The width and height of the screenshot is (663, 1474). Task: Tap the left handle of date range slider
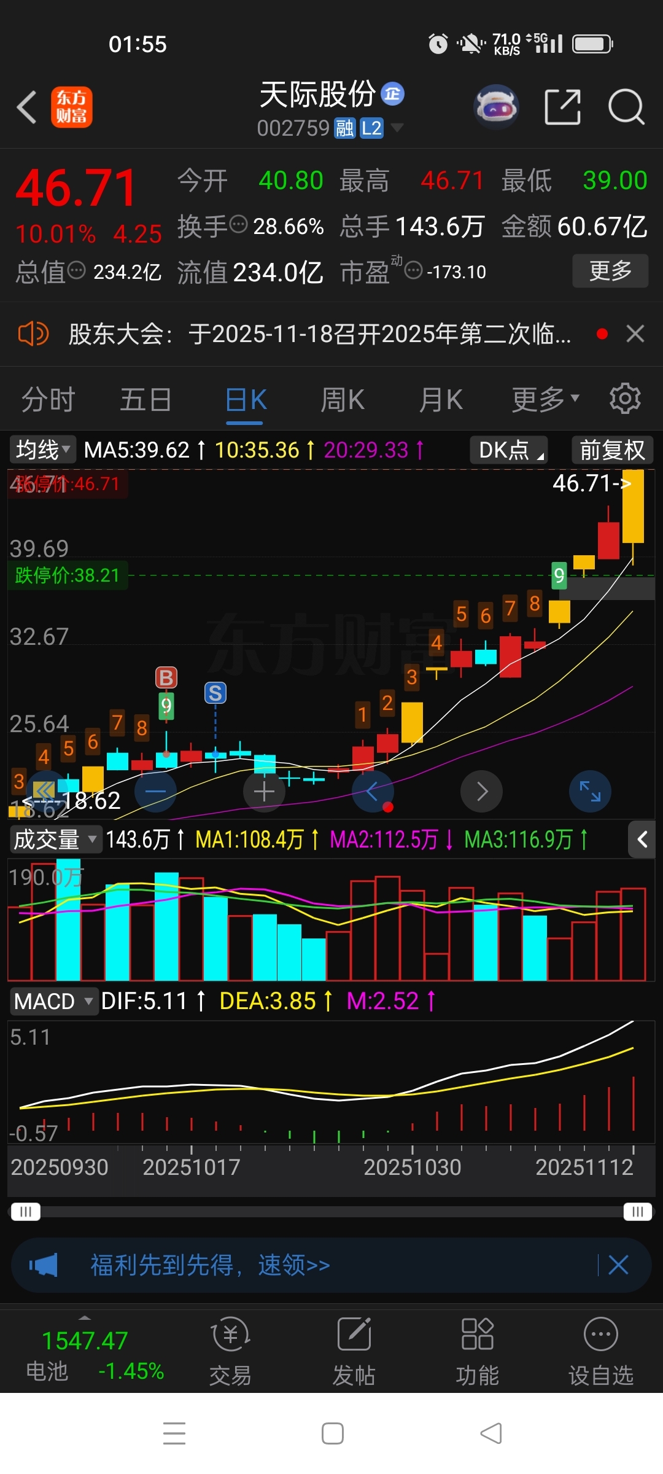tap(26, 1211)
